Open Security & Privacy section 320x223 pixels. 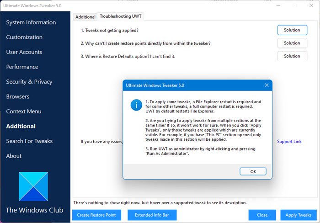click(29, 82)
